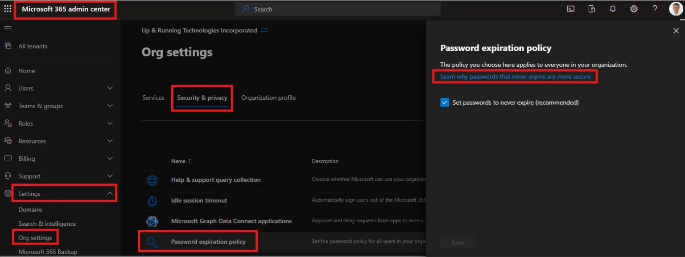Toggle the hamburger menu to collapse navigation
Viewport: 685px width, 257px height.
click(x=8, y=28)
